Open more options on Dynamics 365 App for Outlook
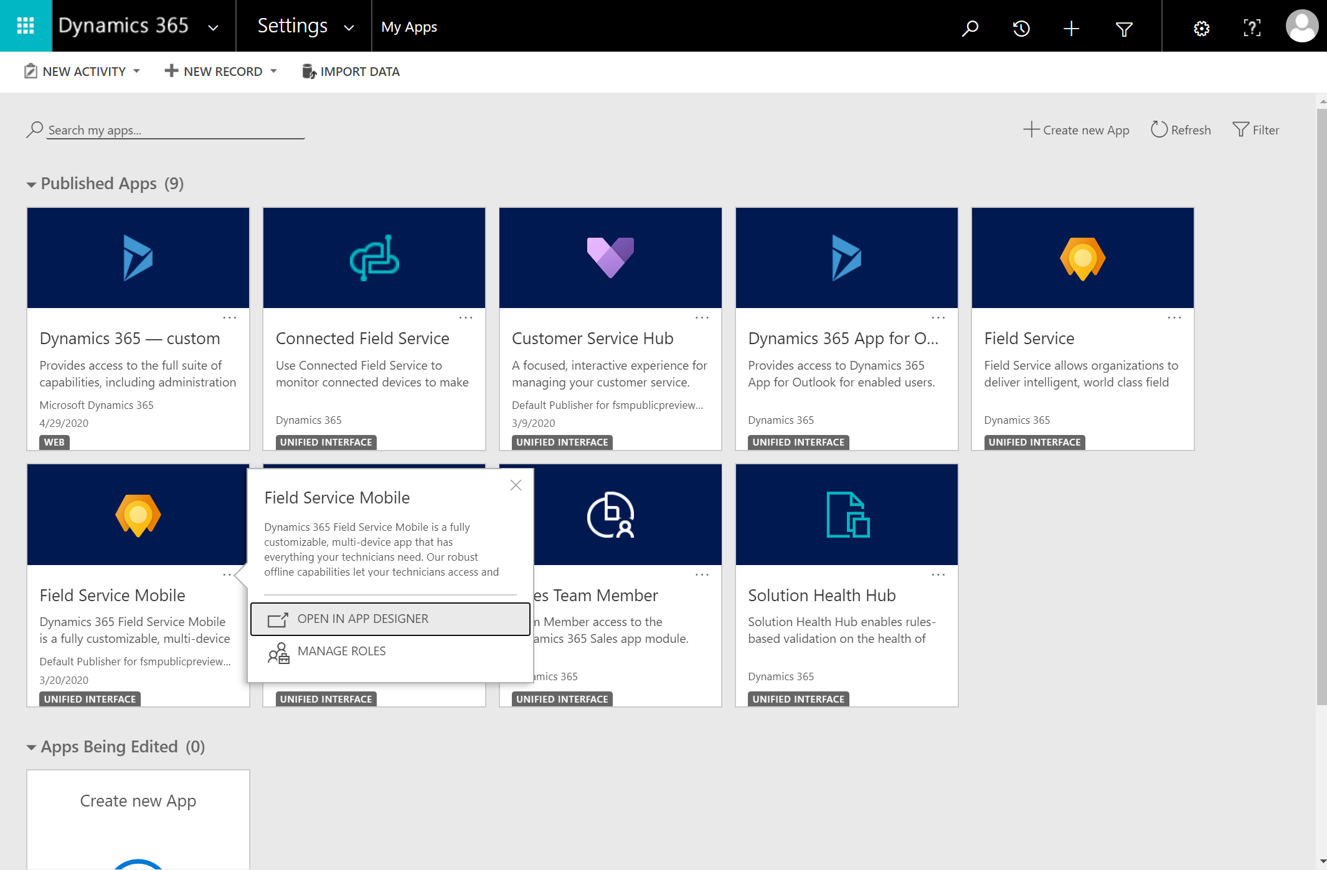The width and height of the screenshot is (1327, 870). pos(938,318)
